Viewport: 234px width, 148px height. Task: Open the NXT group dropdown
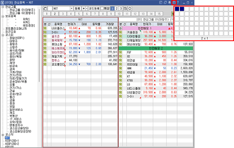[x=71, y=8]
